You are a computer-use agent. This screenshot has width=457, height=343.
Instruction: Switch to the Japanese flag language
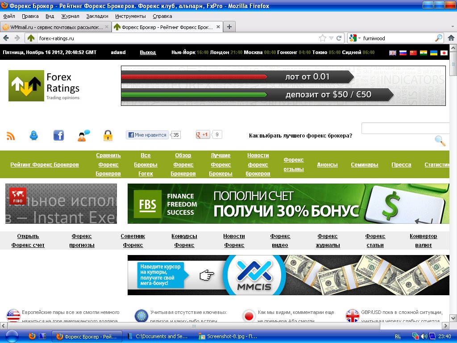point(444,53)
